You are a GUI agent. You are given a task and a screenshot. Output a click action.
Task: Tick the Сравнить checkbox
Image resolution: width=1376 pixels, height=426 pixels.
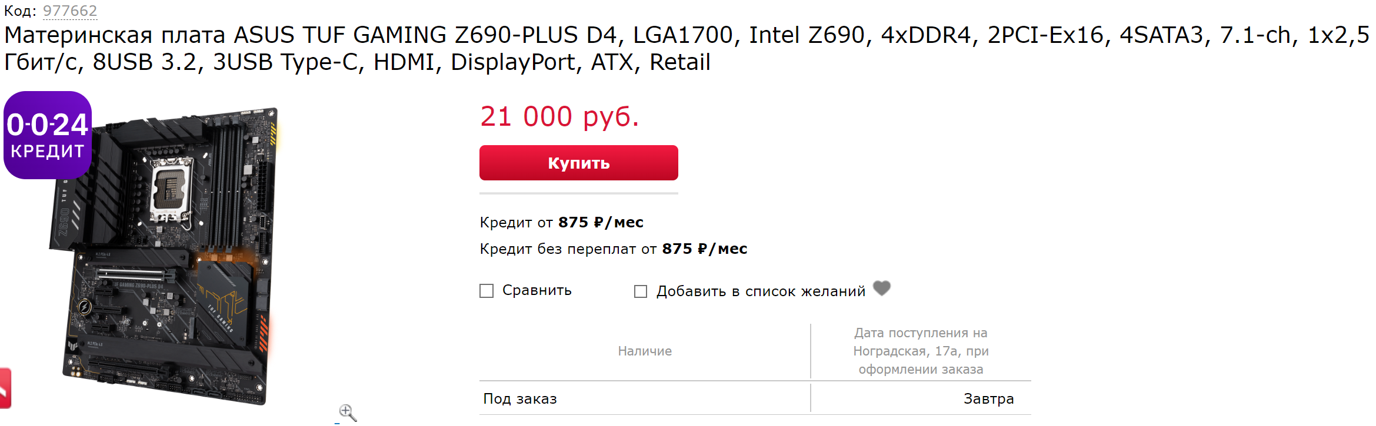pyautogui.click(x=487, y=291)
